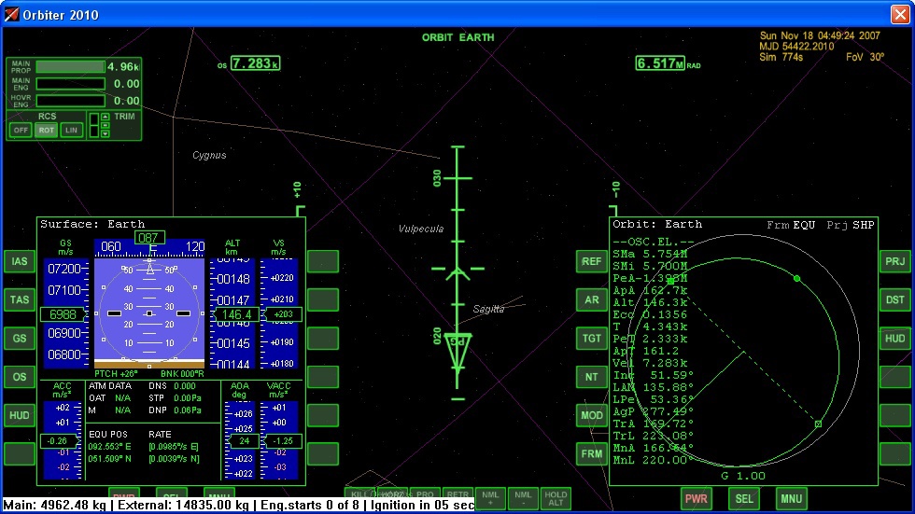Click the BNK 000°R readout
The height and width of the screenshot is (514, 915).
pos(182,373)
